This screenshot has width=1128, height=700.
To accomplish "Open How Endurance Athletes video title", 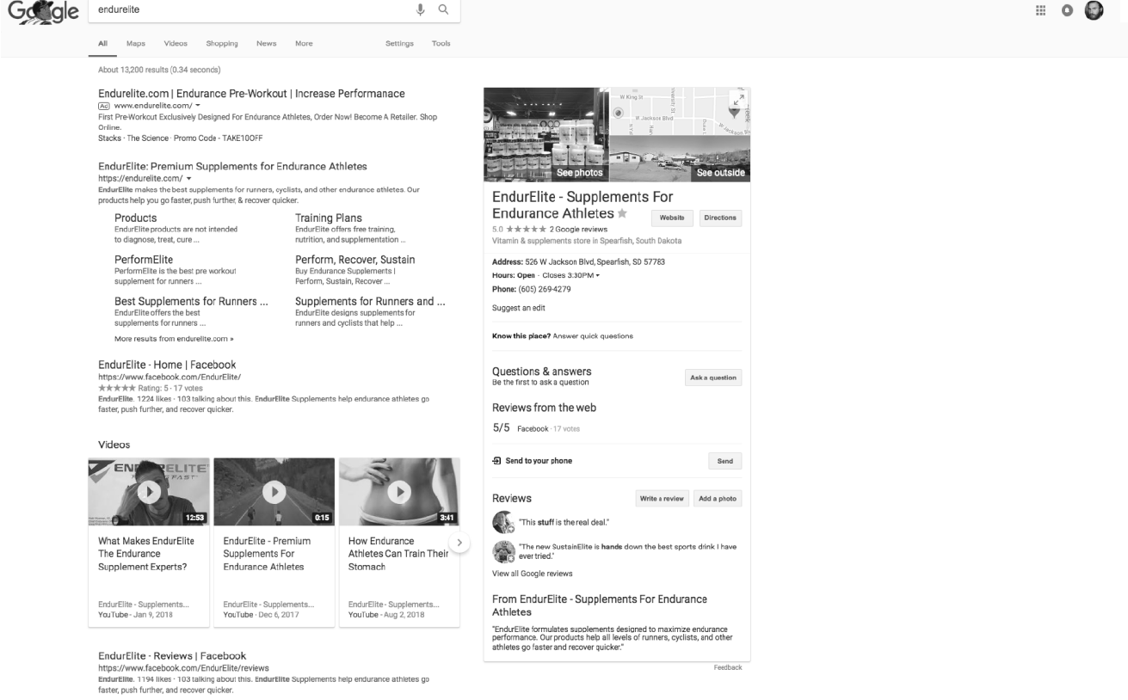I will (x=398, y=554).
